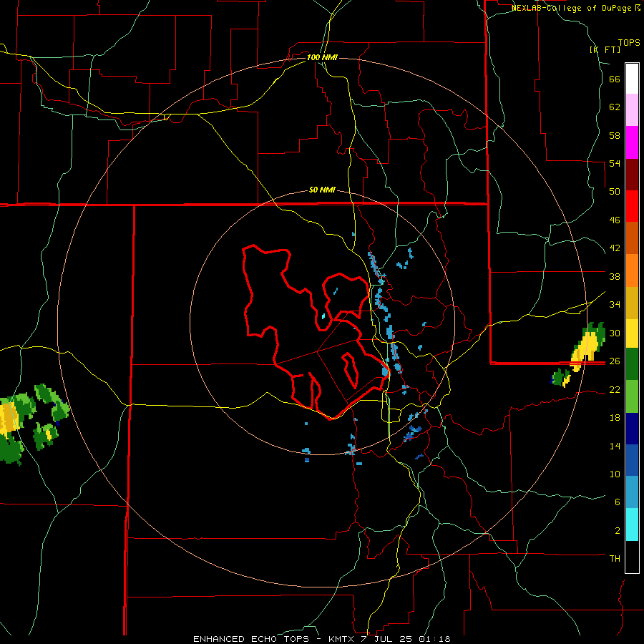Pick the light orange legend swatch

[632, 270]
